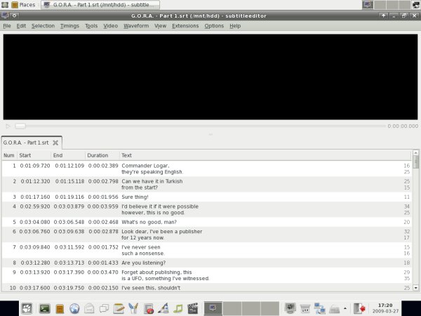Select subtitle "I've seen this, shouldn't"
Image resolution: width=421 pixels, height=316 pixels.
click(151, 288)
